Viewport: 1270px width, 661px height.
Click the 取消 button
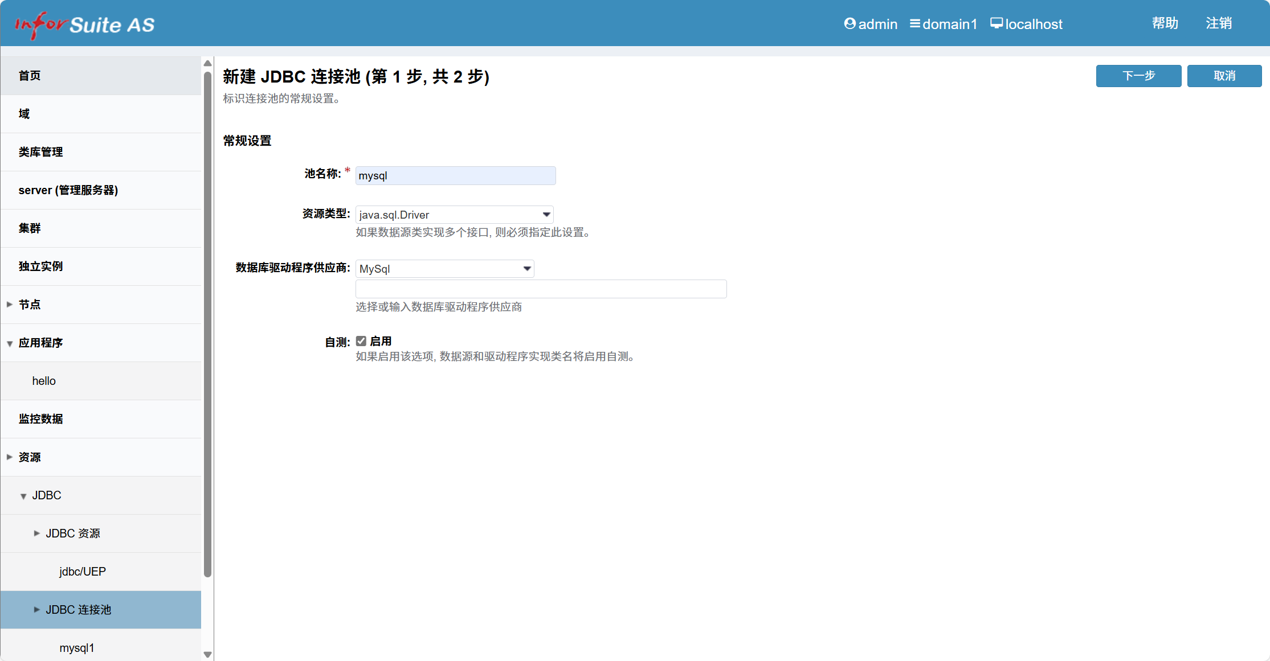click(x=1224, y=76)
